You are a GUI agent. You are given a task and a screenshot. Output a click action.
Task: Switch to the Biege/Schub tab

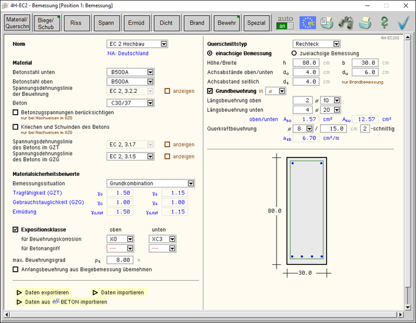(x=46, y=23)
